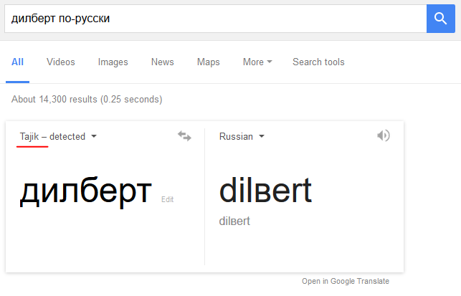Switch to the Videos tab
This screenshot has height=296, width=461.
(61, 62)
